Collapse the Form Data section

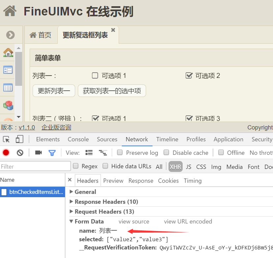[x=71, y=221]
